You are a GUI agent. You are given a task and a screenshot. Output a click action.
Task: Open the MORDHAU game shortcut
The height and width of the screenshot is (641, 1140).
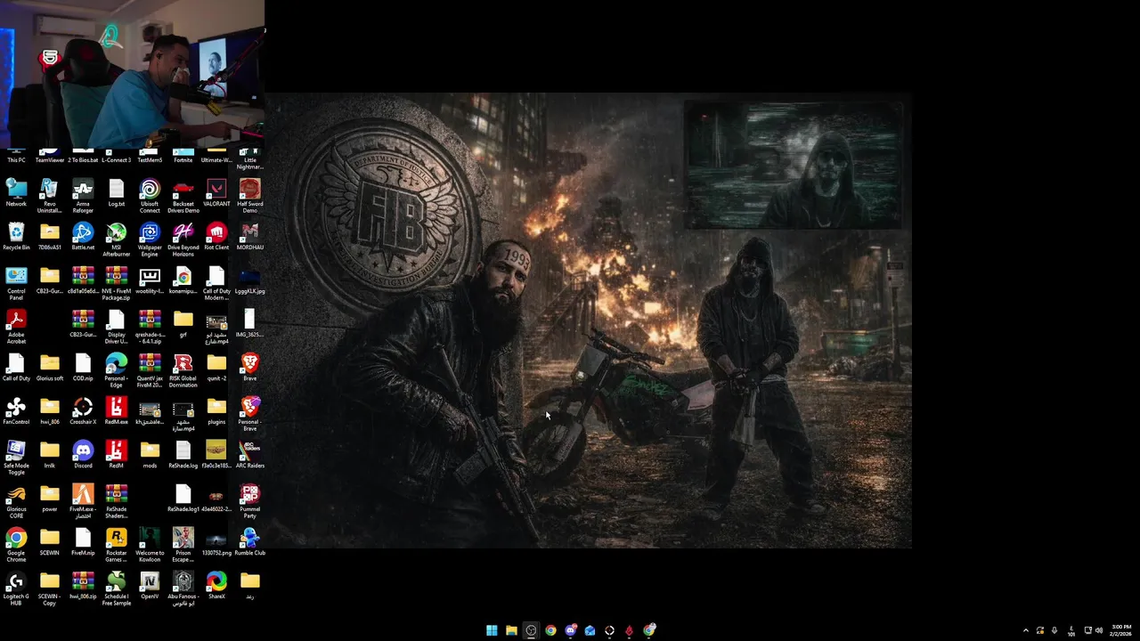coord(250,237)
